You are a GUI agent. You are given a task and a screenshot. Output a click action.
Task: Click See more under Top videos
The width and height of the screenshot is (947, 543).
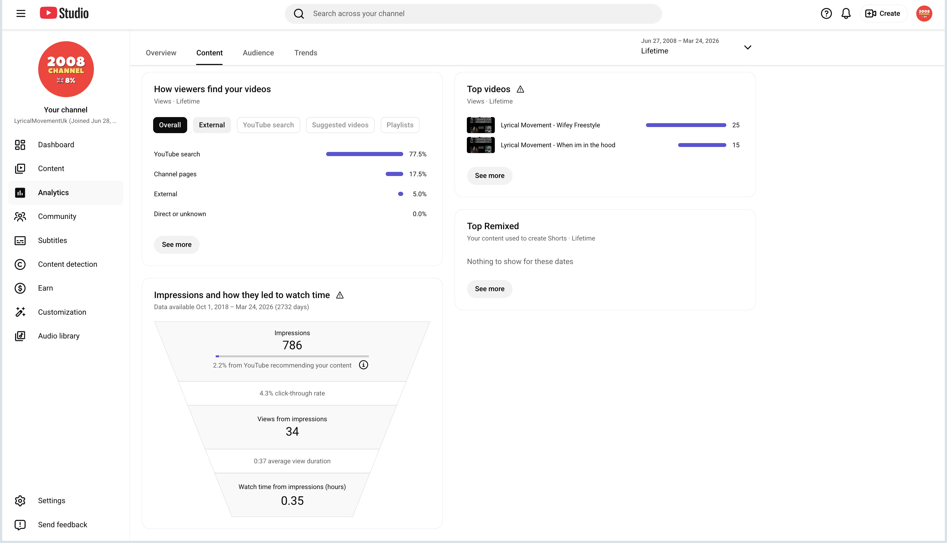tap(490, 176)
